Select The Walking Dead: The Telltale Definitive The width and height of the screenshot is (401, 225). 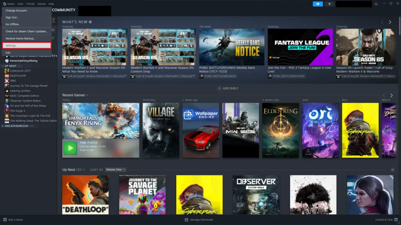[x=33, y=121]
